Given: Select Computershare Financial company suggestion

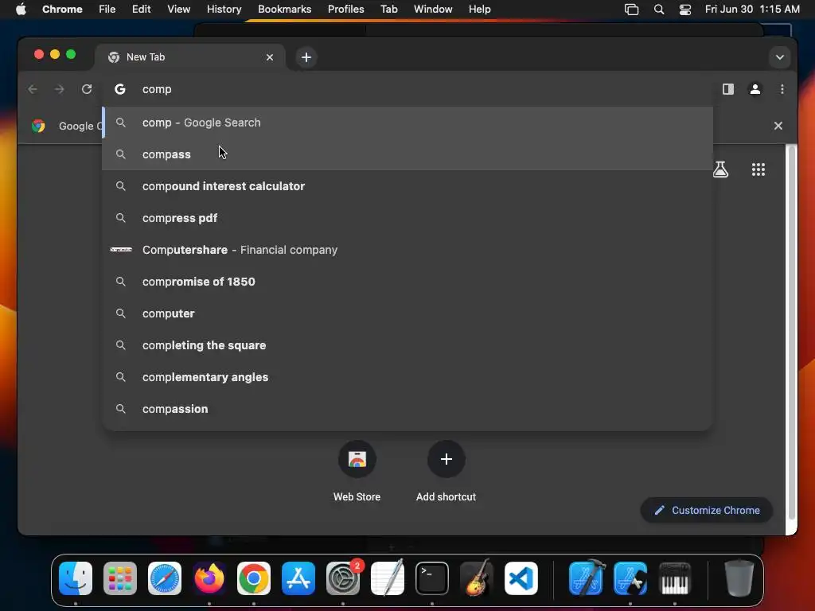Looking at the screenshot, I should click(x=407, y=250).
